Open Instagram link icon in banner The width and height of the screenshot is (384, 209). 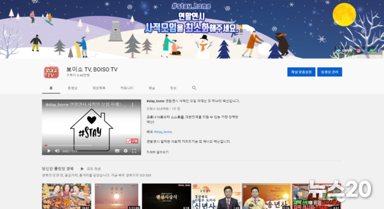click(x=358, y=51)
